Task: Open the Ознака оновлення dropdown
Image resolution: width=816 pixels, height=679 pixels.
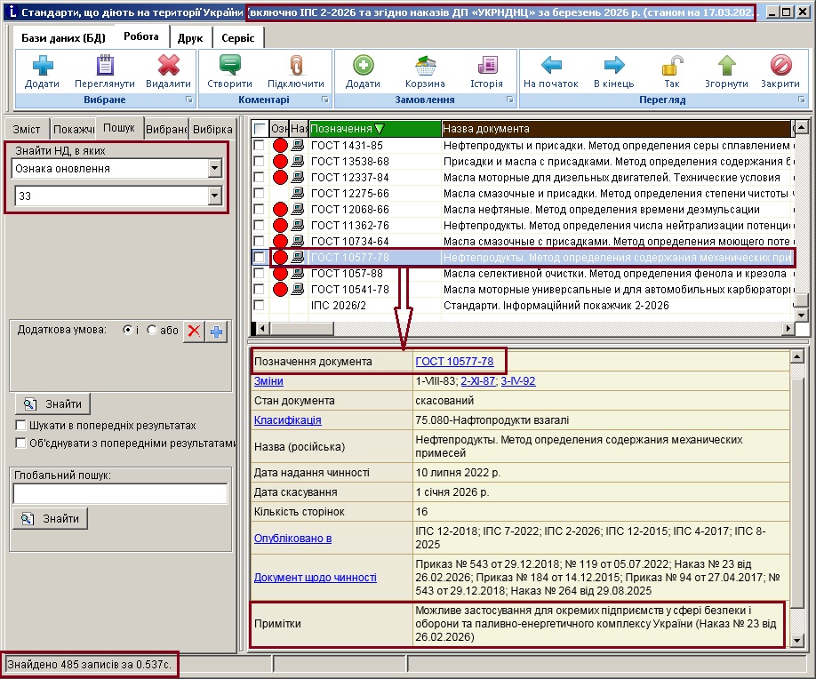Action: point(214,168)
